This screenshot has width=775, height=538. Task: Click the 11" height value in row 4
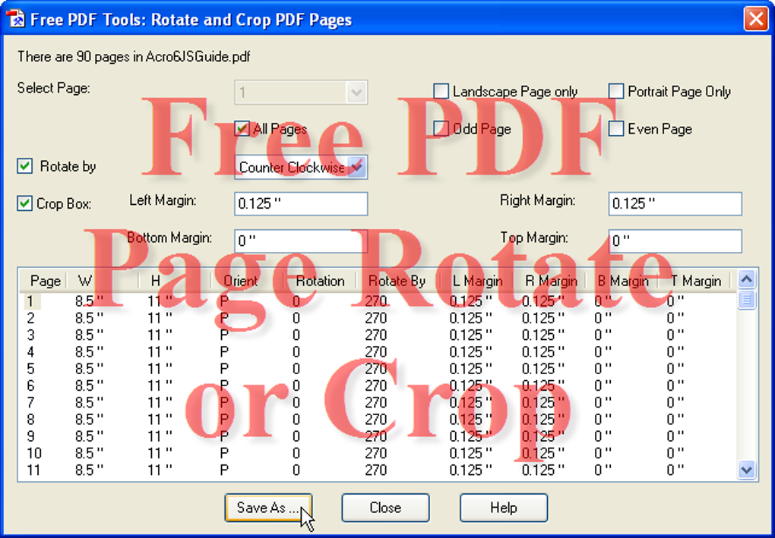[160, 352]
